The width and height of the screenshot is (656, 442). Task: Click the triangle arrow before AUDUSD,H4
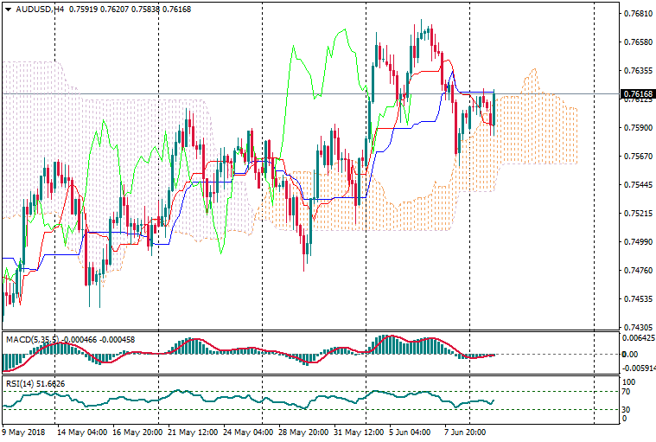tap(6, 9)
